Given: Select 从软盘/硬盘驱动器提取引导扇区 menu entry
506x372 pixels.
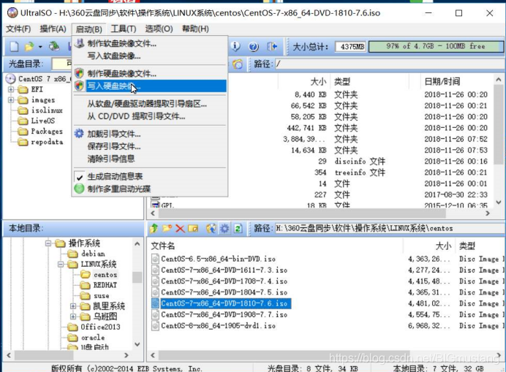Looking at the screenshot, I should point(150,104).
